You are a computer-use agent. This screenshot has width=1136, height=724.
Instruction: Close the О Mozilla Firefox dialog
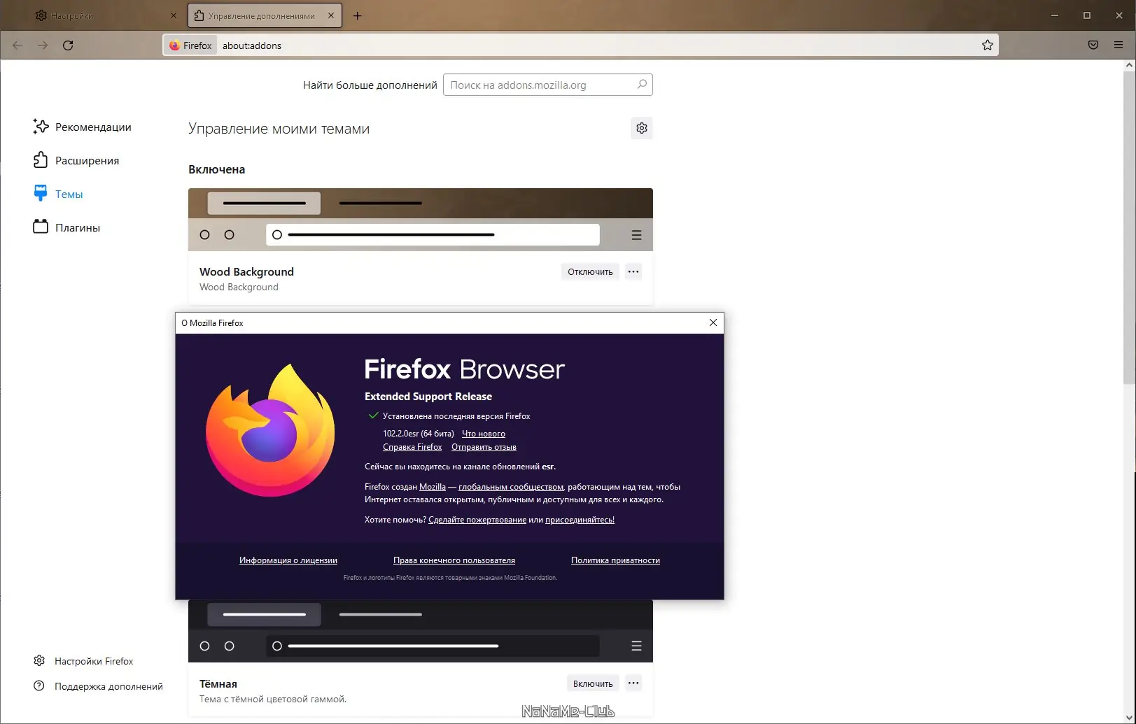(x=713, y=322)
